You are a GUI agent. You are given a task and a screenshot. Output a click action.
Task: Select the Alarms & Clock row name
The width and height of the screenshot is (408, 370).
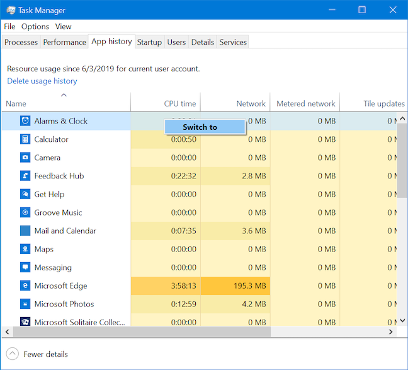click(61, 121)
